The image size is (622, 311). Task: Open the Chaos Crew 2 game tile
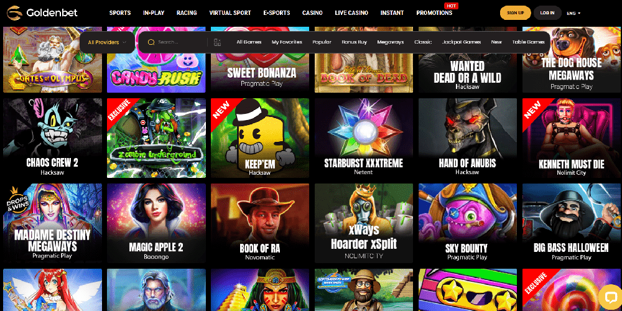52,138
